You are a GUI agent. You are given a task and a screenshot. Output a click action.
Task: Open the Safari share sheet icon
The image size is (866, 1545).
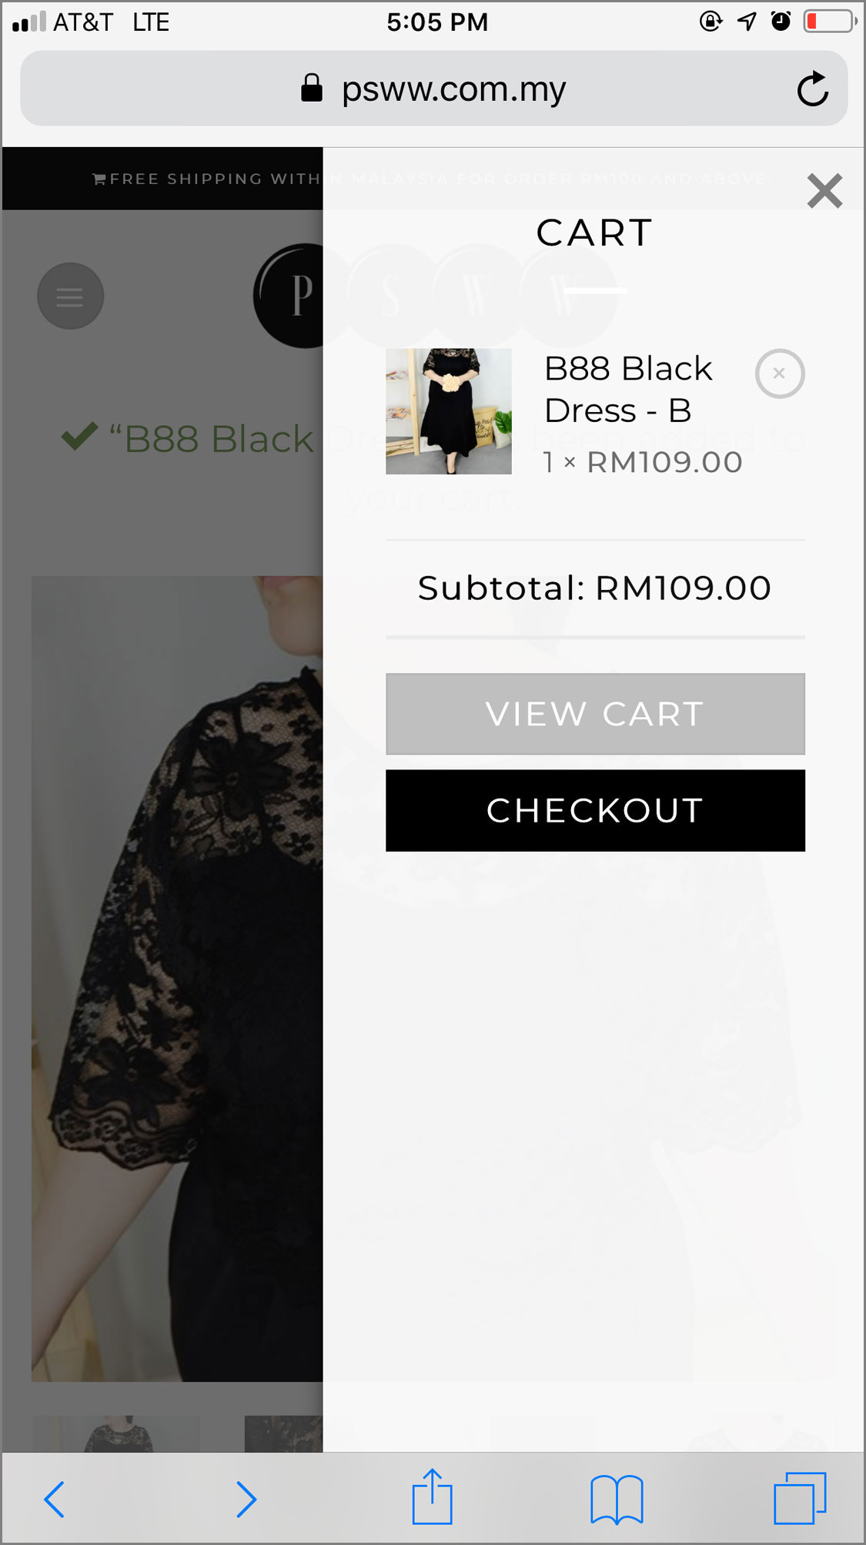(x=432, y=1497)
